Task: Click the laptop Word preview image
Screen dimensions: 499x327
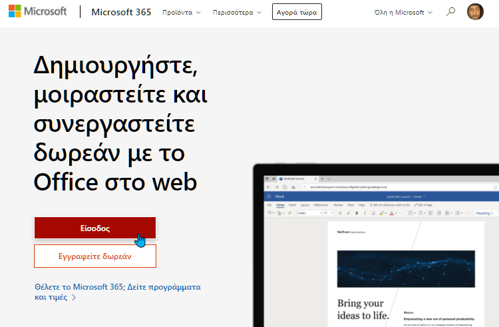Action: coord(376,245)
